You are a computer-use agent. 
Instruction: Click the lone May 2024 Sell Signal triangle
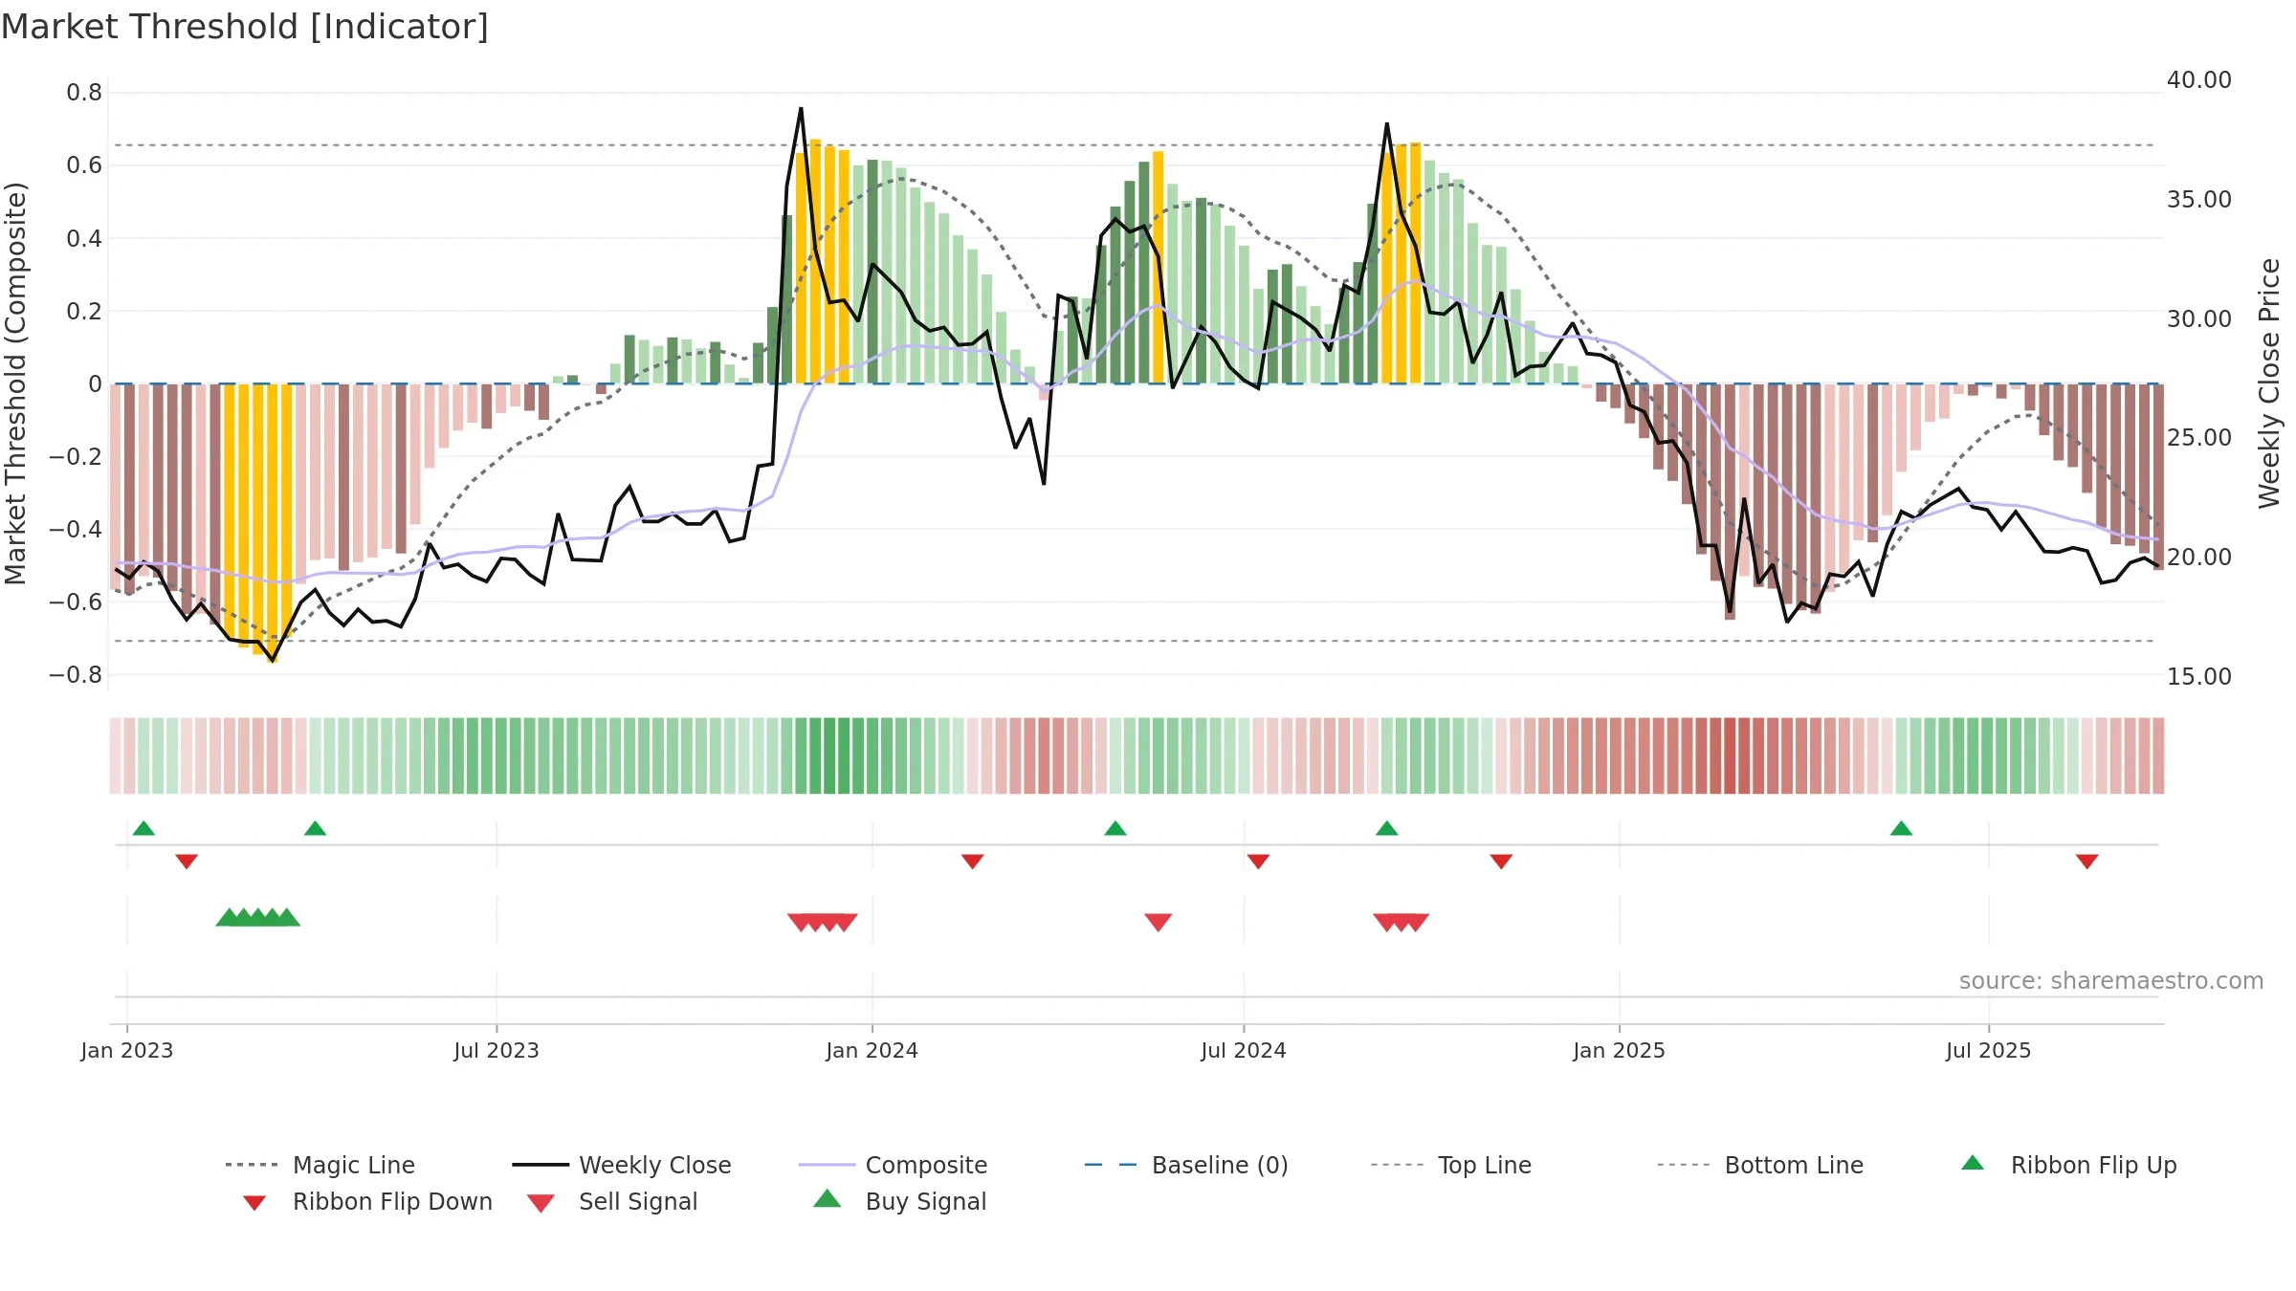point(1159,922)
